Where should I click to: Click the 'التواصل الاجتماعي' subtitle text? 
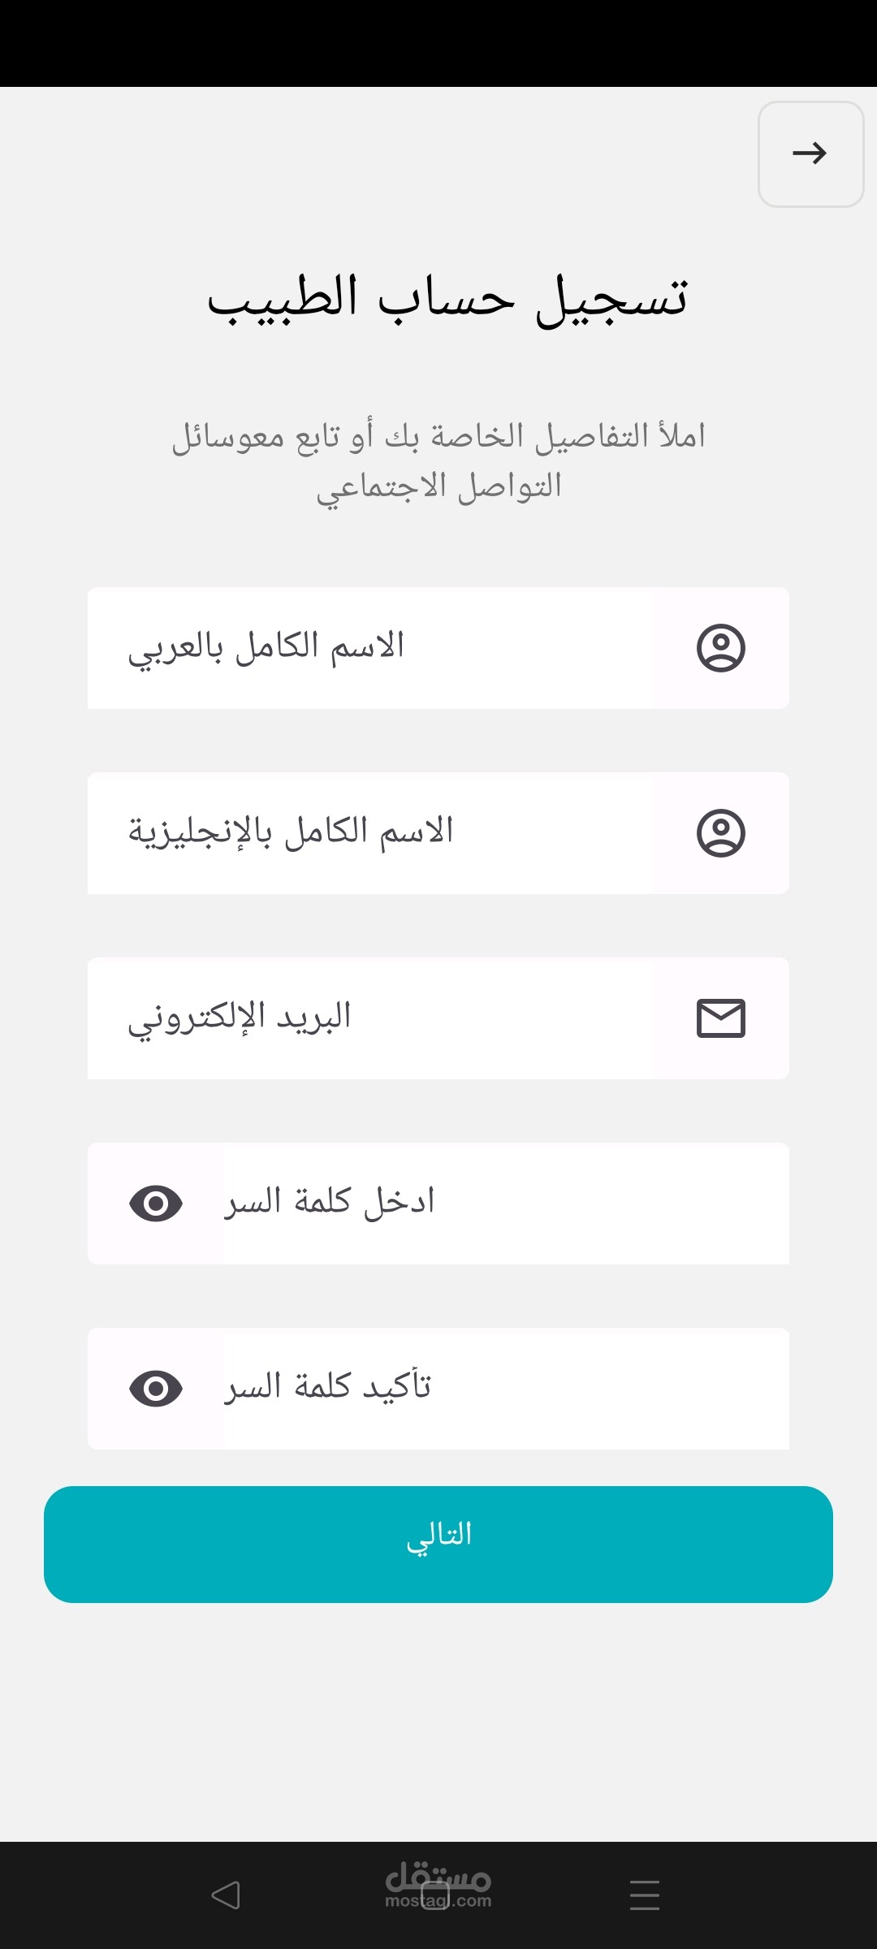coord(438,487)
